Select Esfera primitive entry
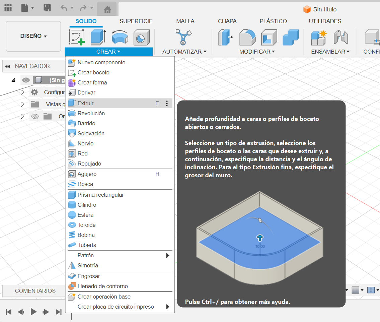 click(120, 215)
